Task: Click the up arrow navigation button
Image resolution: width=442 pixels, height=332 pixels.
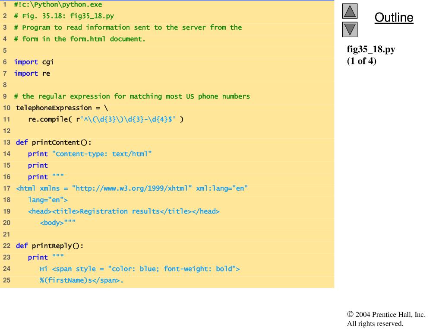Action: click(350, 11)
